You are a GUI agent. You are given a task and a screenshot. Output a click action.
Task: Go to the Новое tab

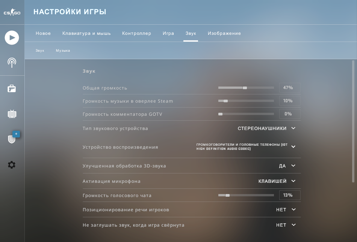click(43, 33)
